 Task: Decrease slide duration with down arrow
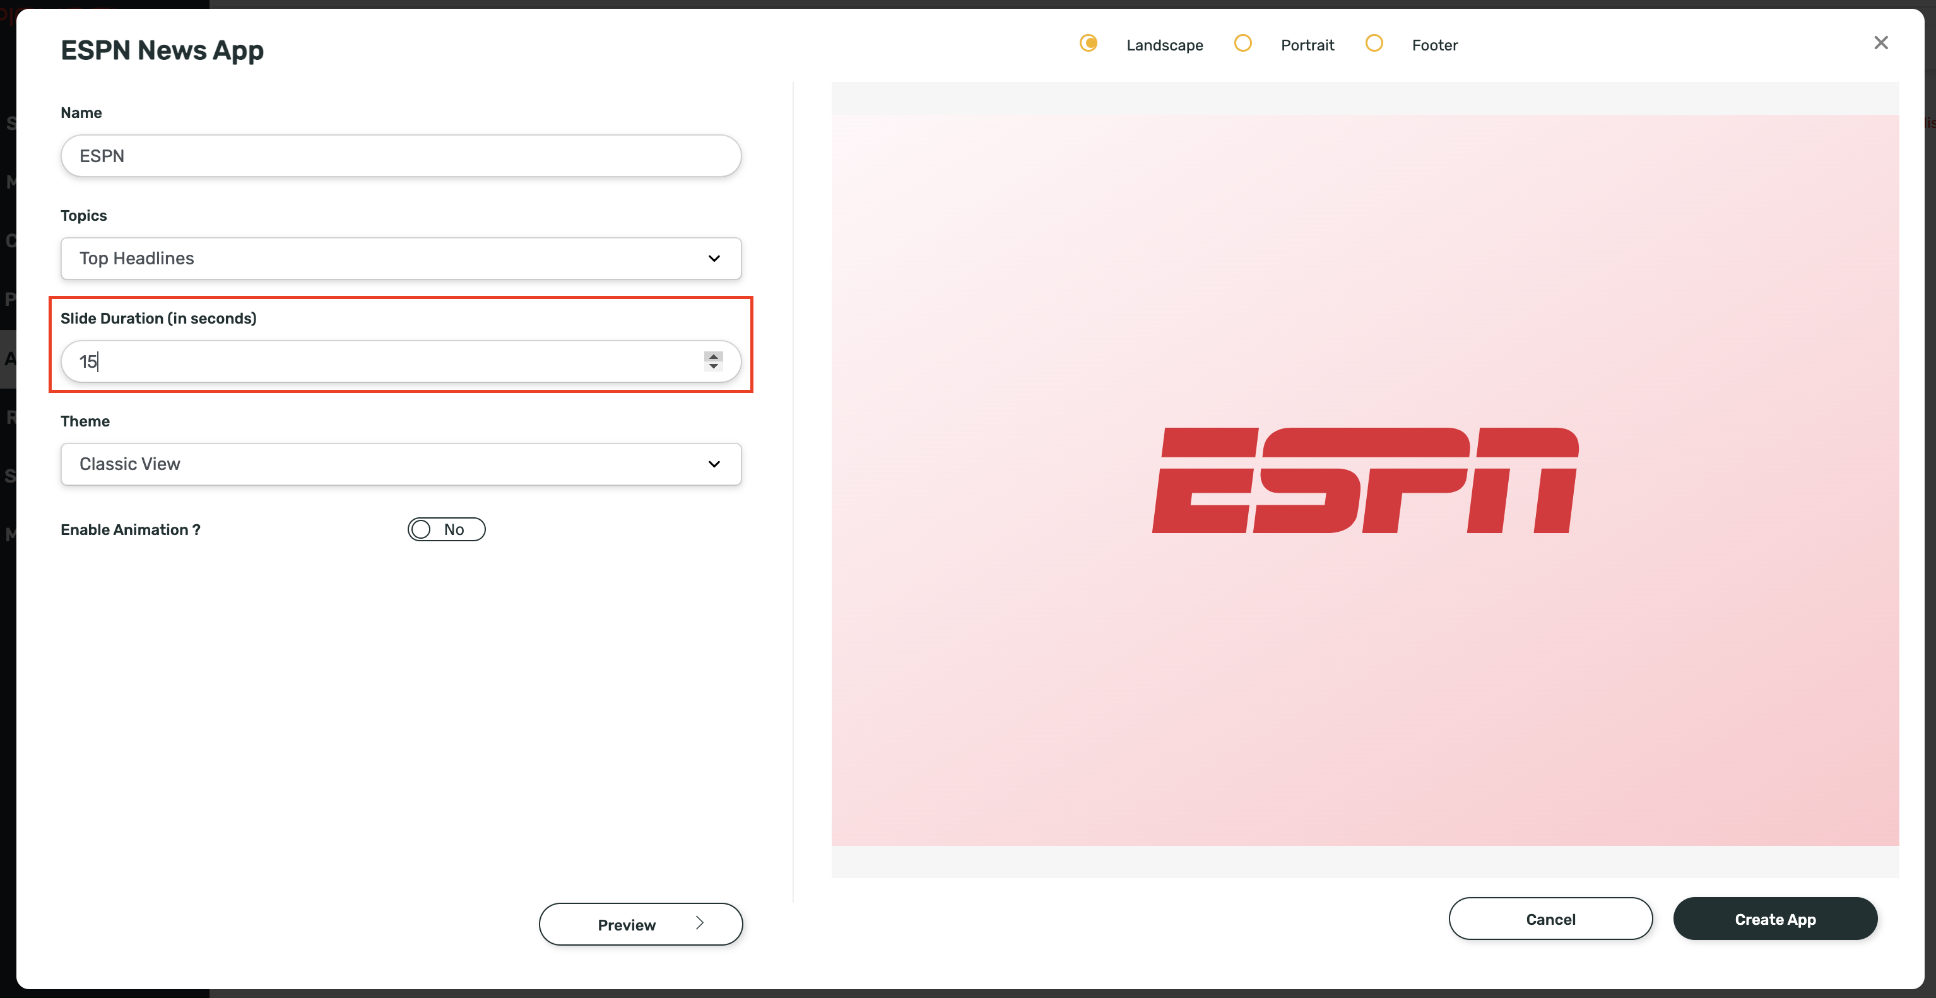pos(713,366)
